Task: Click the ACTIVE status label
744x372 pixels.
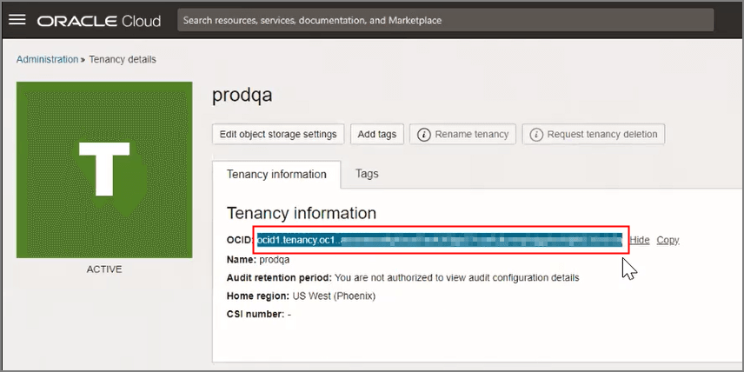Action: [x=104, y=269]
